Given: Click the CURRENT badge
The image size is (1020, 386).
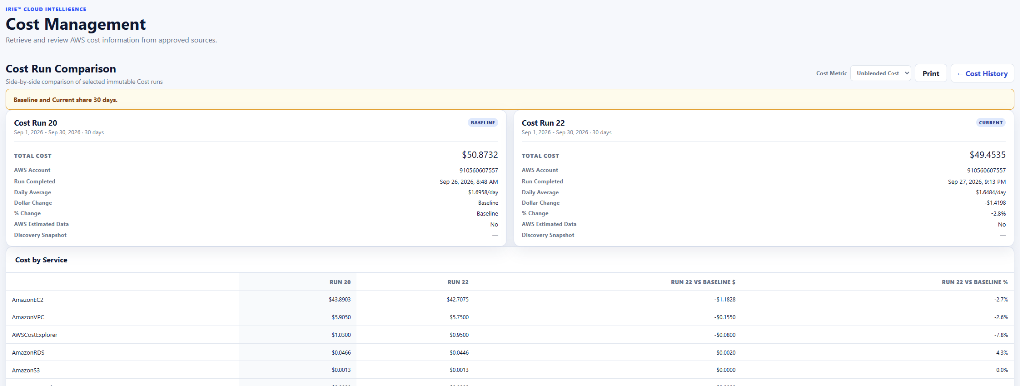Looking at the screenshot, I should point(991,123).
